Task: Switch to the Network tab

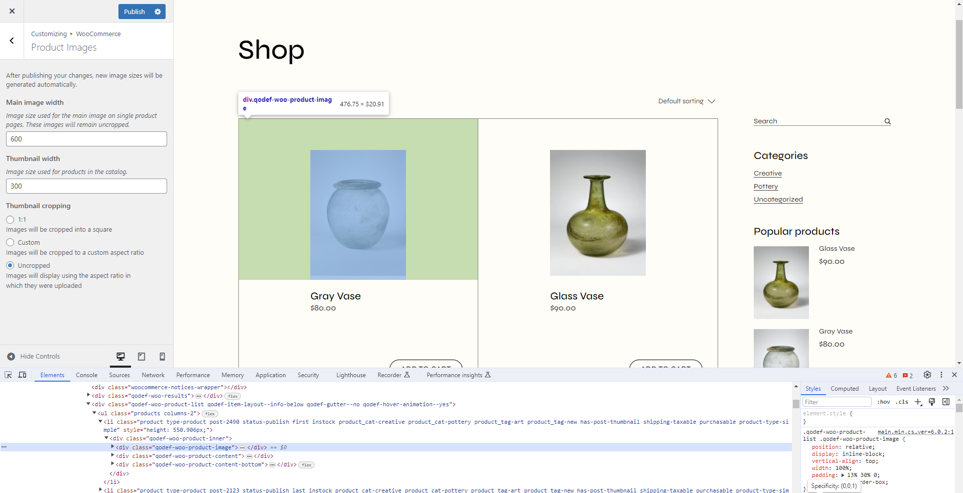Action: pos(153,375)
